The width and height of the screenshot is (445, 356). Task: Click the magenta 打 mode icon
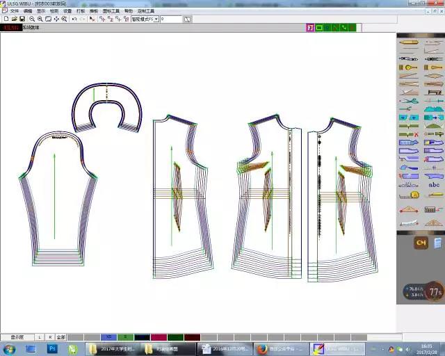[310, 28]
